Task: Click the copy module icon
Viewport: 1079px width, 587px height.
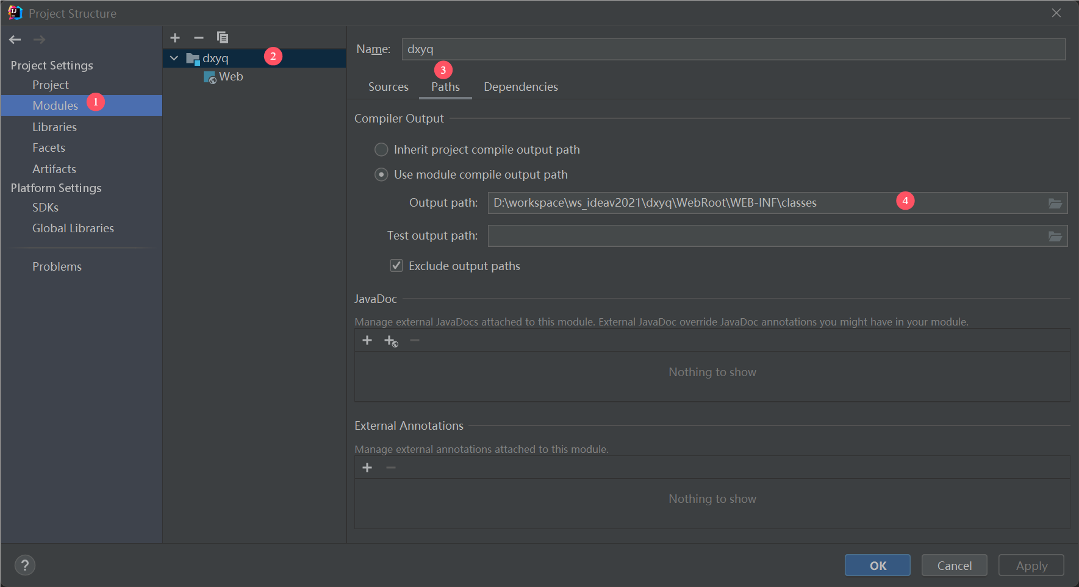Action: pyautogui.click(x=223, y=38)
